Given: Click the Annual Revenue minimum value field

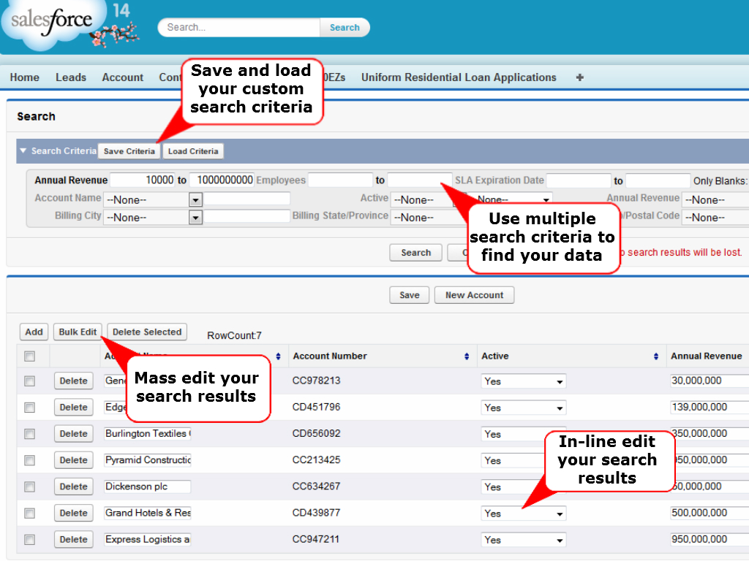Looking at the screenshot, I should click(143, 180).
